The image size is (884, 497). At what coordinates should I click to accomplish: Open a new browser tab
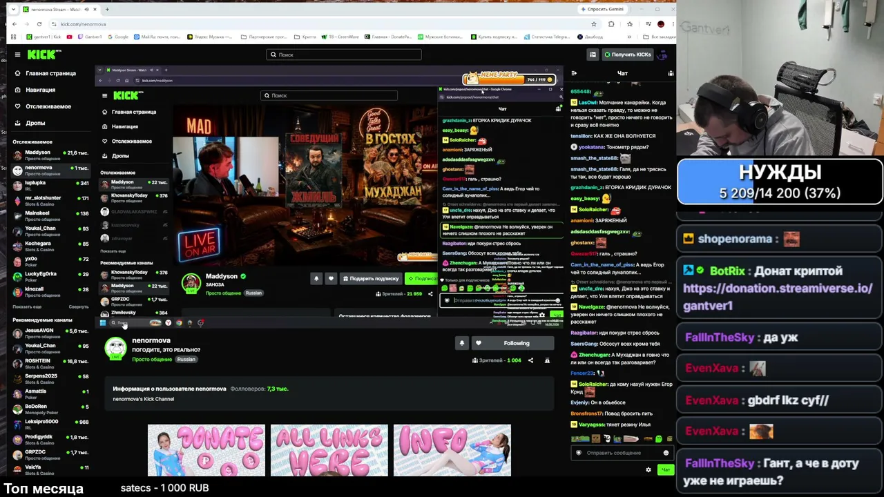(107, 10)
